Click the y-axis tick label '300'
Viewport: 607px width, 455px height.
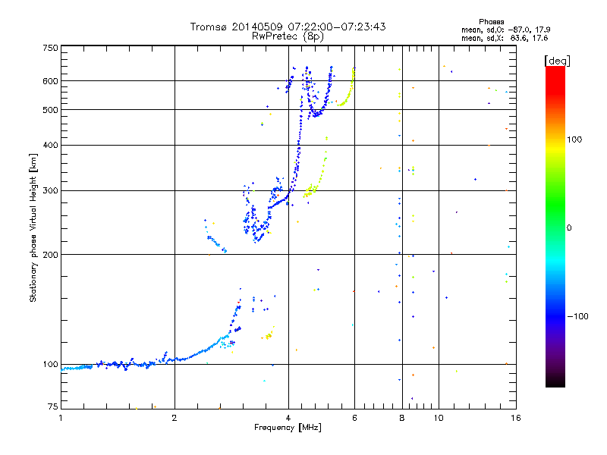pyautogui.click(x=51, y=190)
